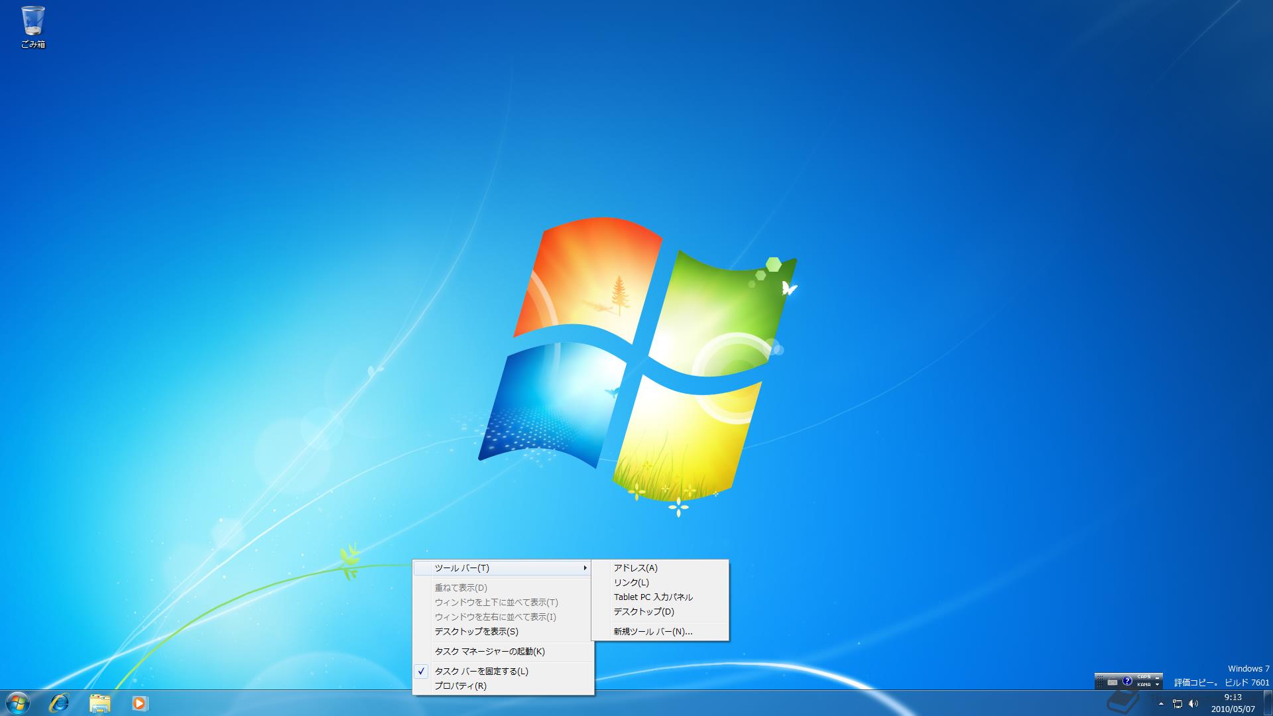Click the language bar help icon

(1127, 681)
